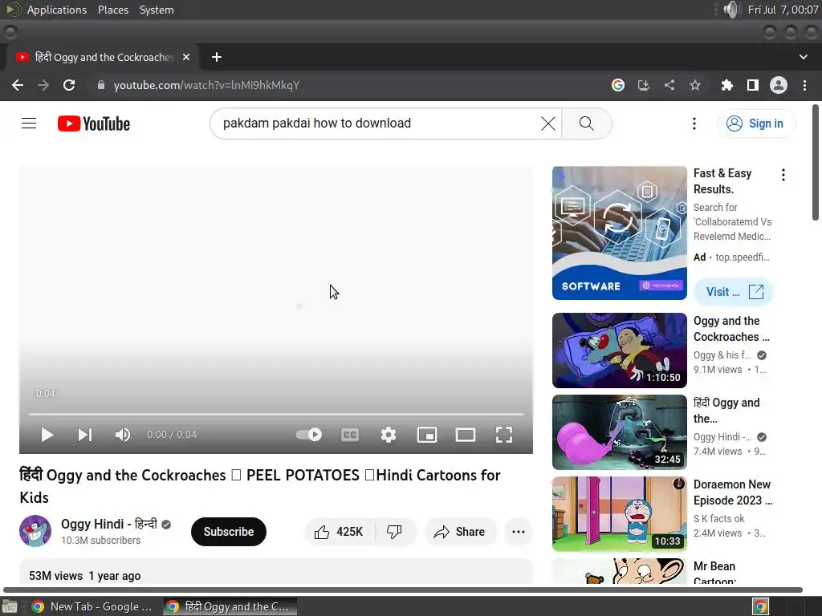This screenshot has width=822, height=616.
Task: Open Mr Bean Cartoon video title
Action: 715,573
